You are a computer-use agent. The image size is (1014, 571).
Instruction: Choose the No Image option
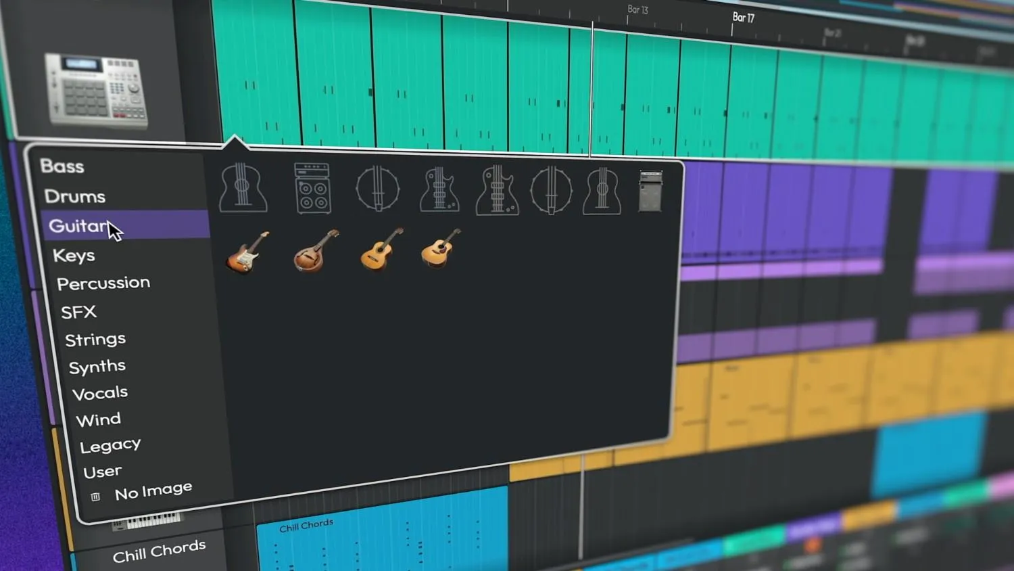[153, 490]
